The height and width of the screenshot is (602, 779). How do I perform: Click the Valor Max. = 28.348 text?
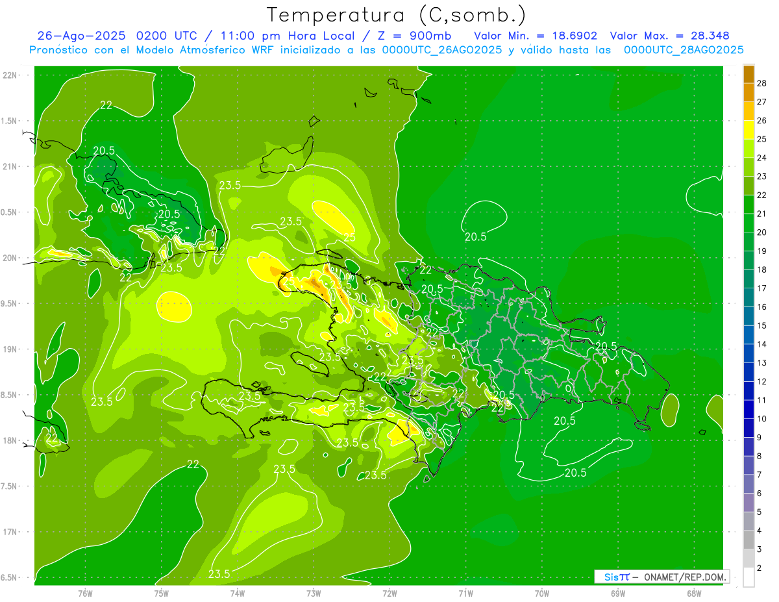(x=669, y=36)
